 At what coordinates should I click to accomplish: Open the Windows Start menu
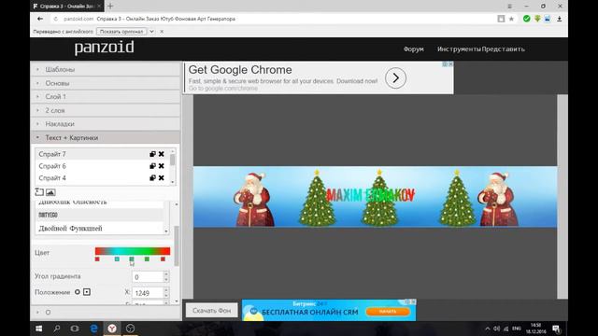(39, 329)
